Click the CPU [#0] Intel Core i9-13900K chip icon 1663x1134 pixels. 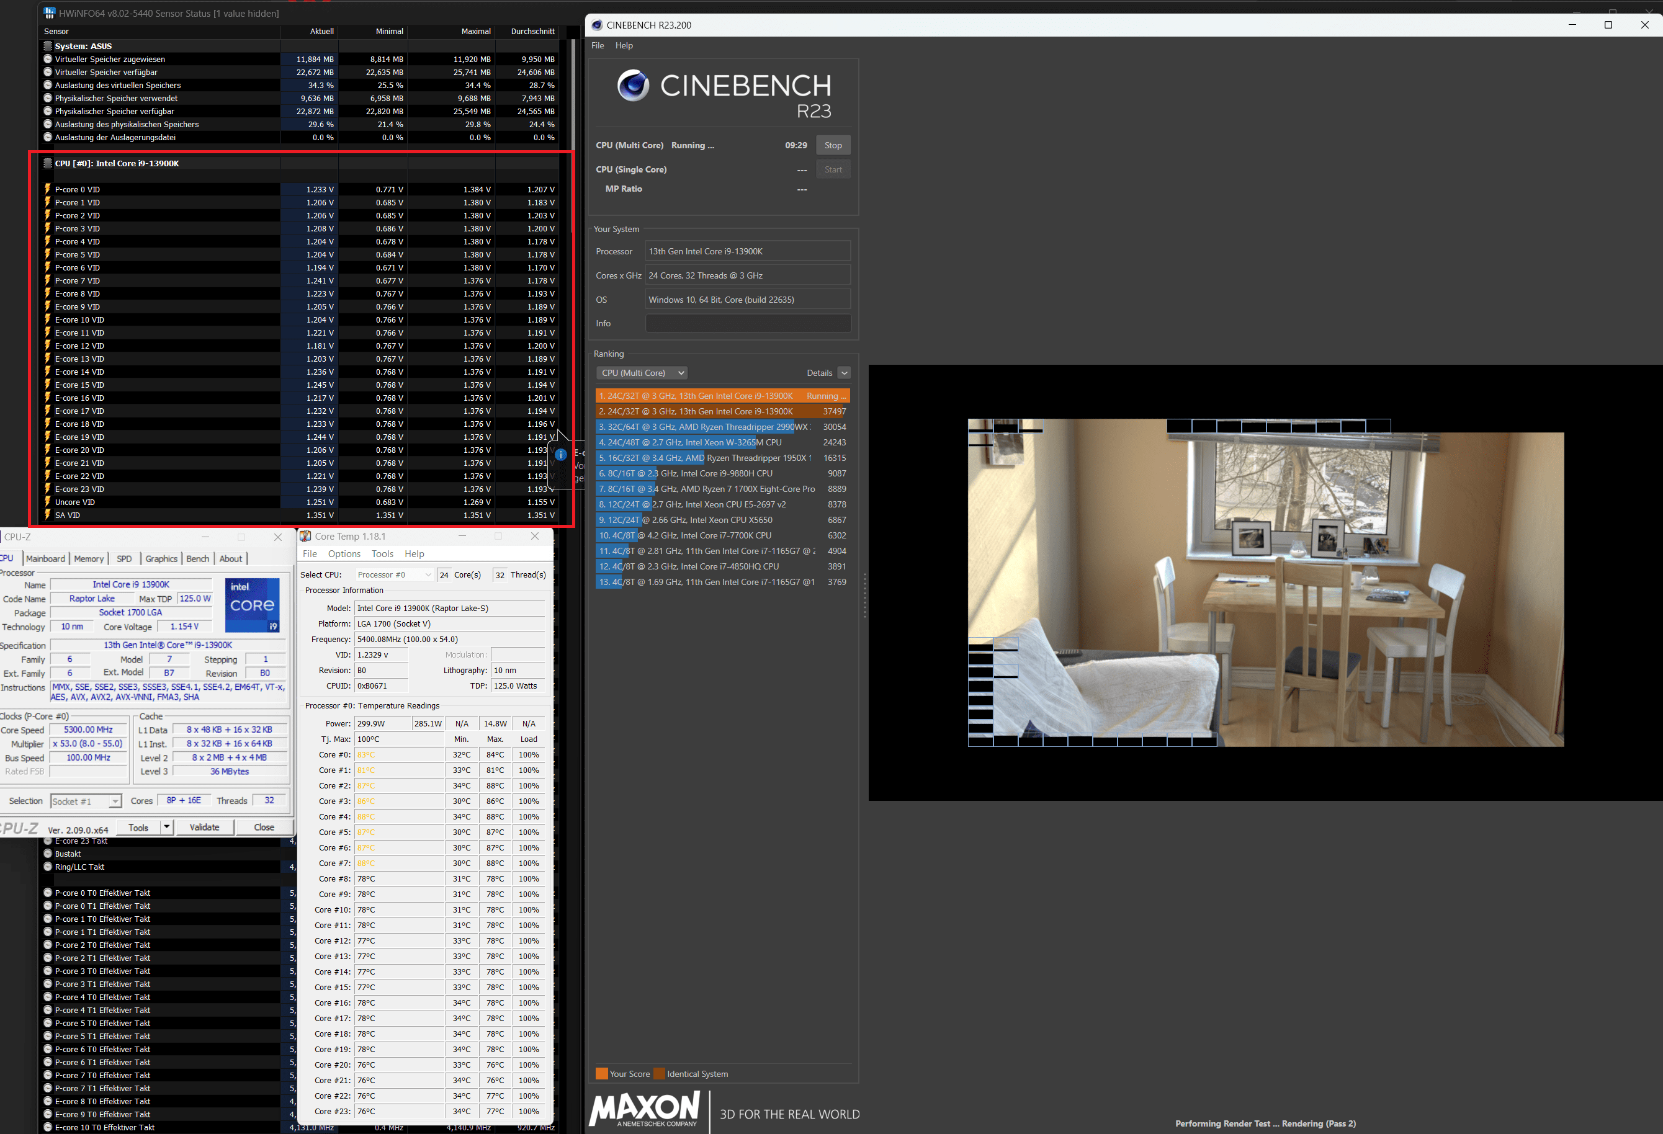[48, 163]
